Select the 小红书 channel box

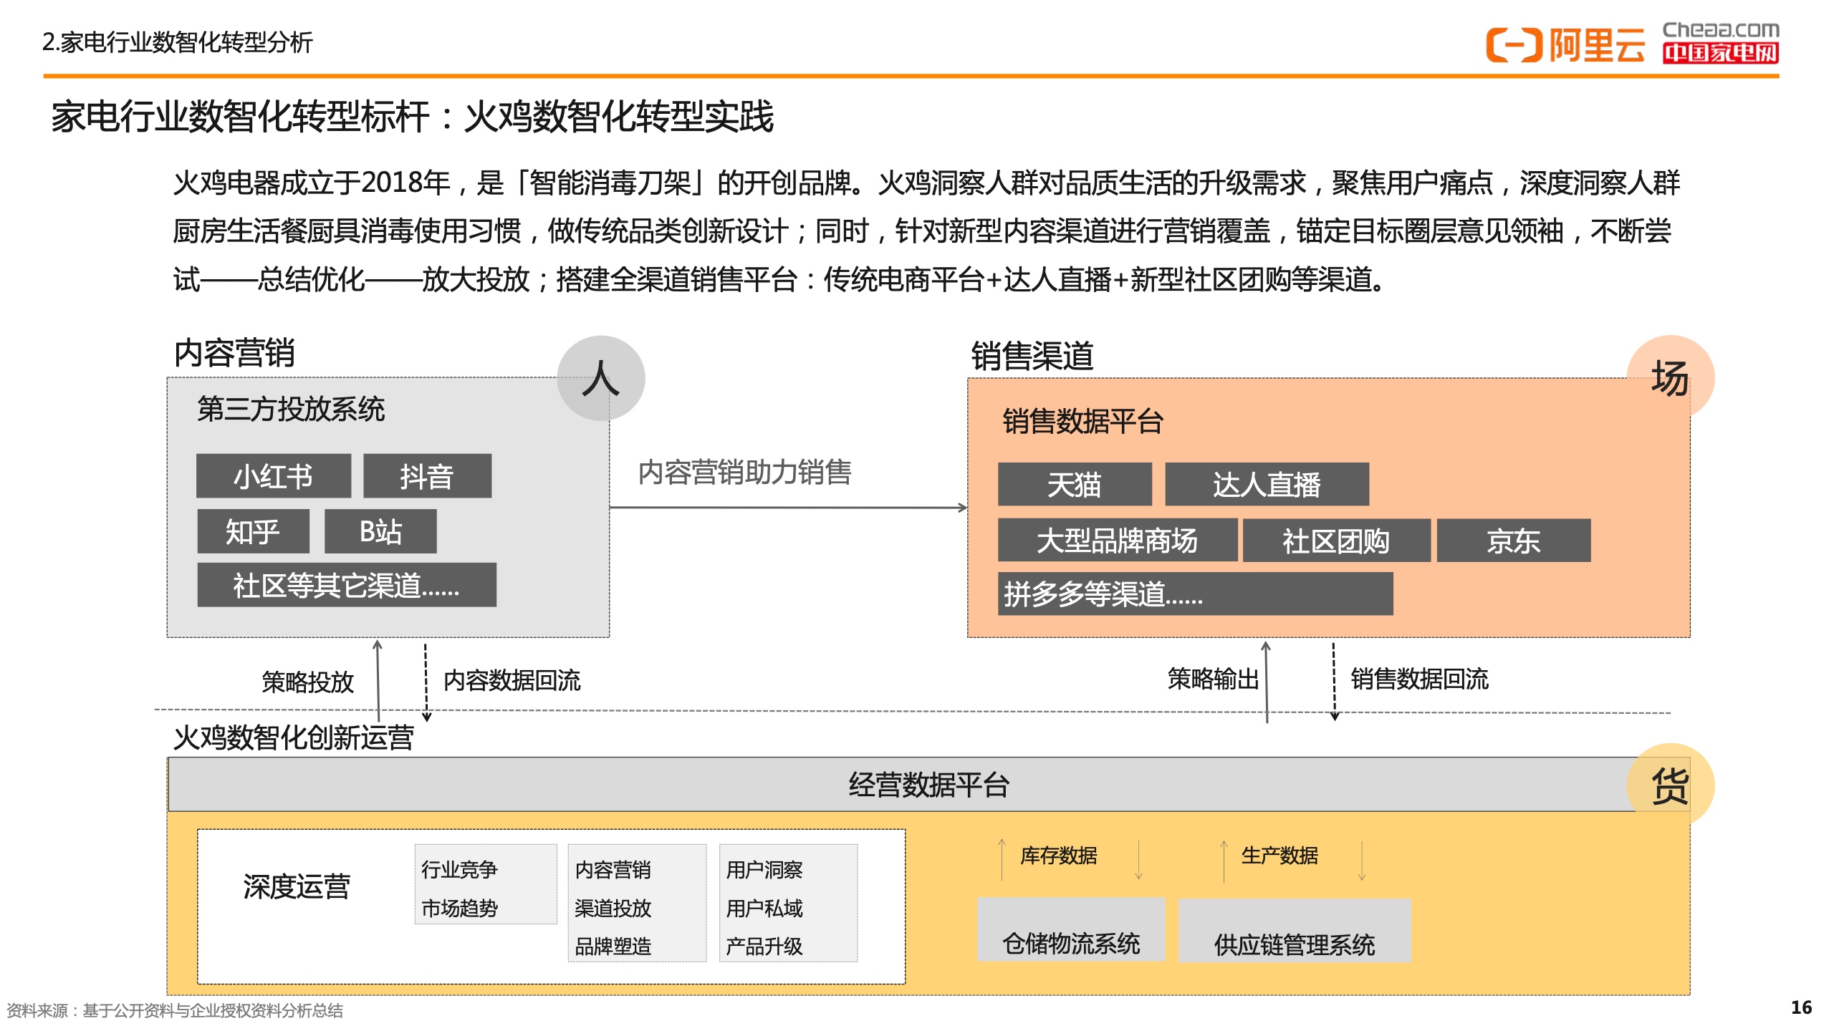coord(274,476)
